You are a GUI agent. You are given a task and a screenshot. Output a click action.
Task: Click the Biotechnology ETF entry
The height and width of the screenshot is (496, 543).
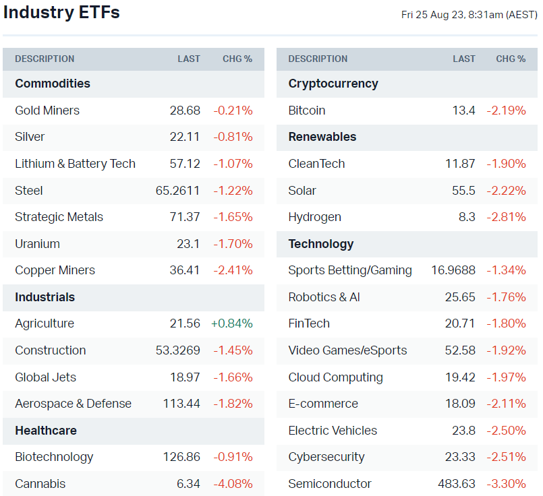coord(54,457)
